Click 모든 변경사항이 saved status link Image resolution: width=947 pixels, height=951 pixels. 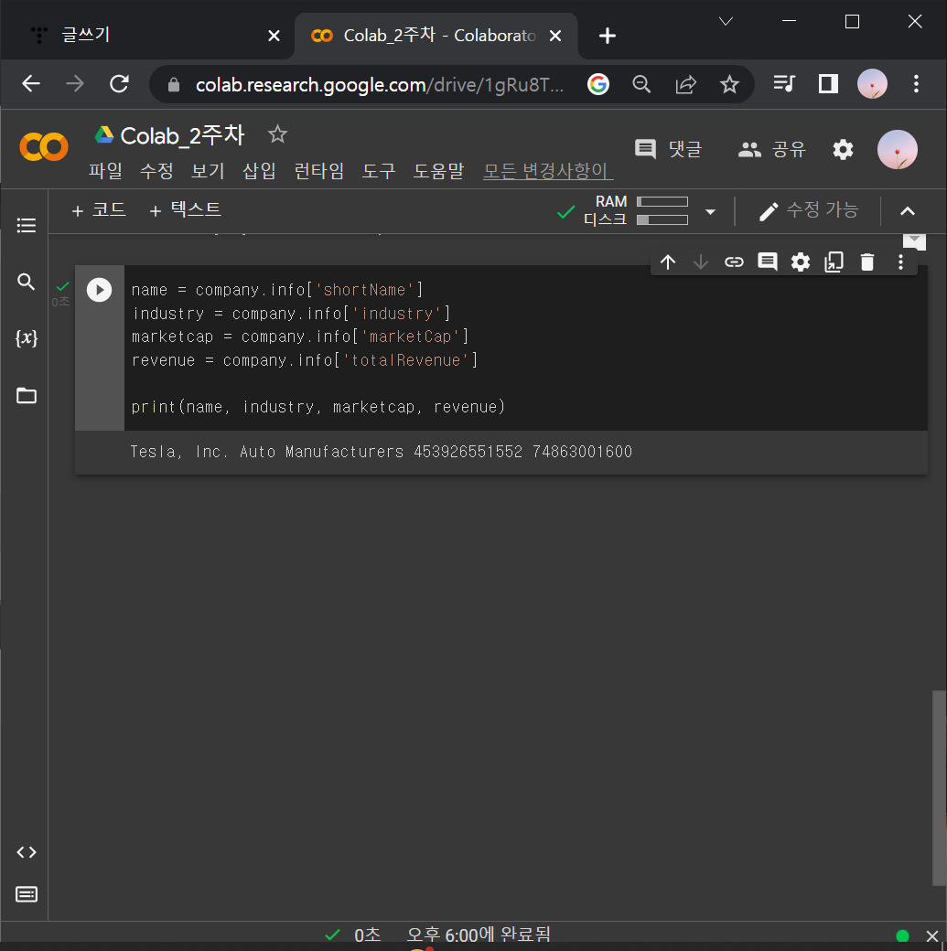pos(548,171)
